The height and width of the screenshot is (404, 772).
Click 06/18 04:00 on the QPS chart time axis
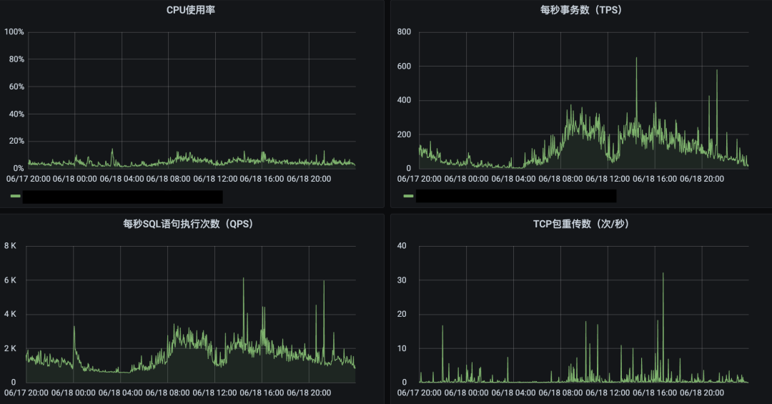(121, 393)
